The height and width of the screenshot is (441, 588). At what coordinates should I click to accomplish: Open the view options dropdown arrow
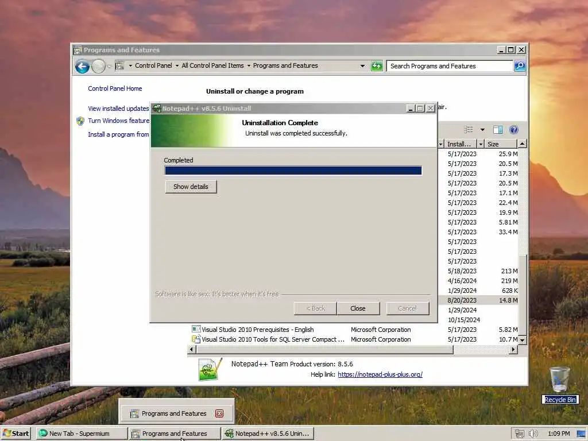(482, 130)
